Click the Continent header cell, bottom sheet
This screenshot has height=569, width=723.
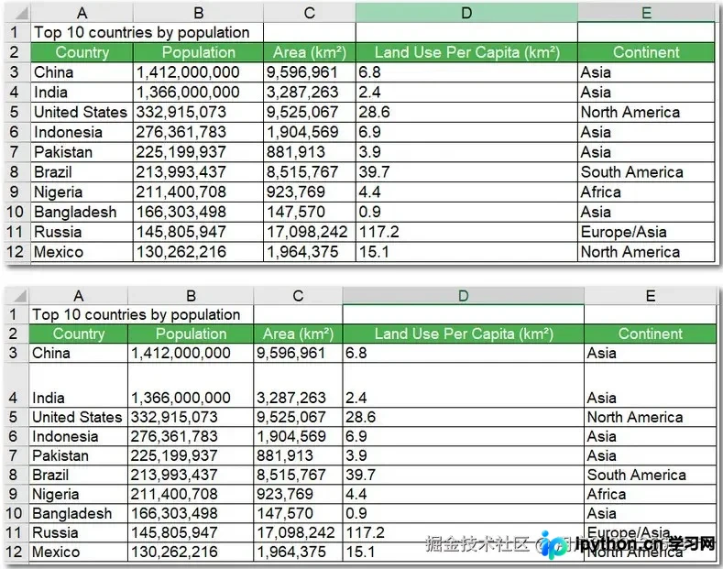click(650, 334)
